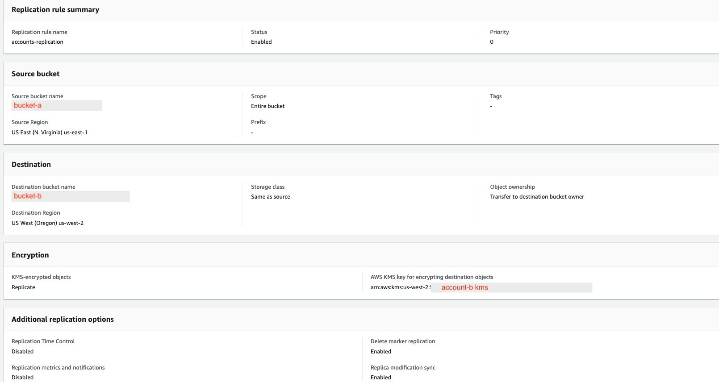Click the Replication rule summary heading
Image resolution: width=719 pixels, height=382 pixels.
pos(55,9)
